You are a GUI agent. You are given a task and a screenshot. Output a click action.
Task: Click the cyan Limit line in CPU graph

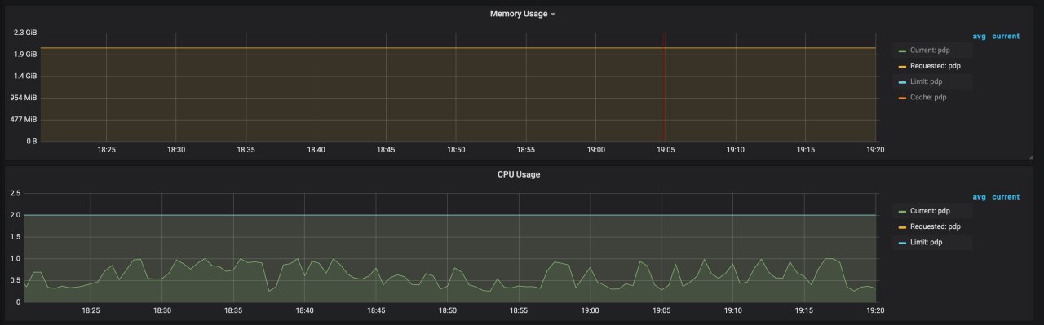coord(449,215)
